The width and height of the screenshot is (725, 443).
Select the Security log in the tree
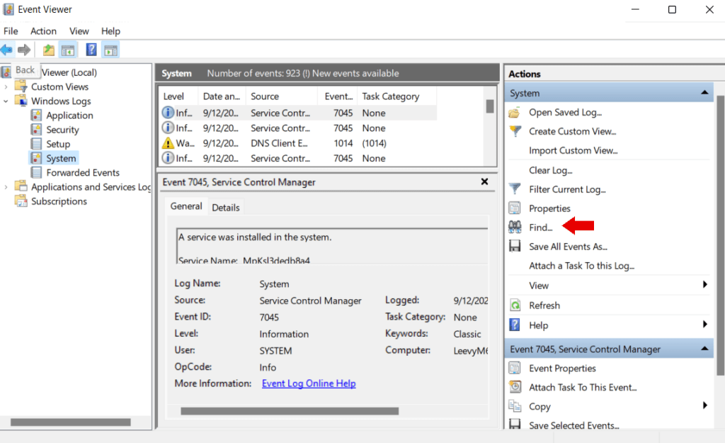pos(62,129)
